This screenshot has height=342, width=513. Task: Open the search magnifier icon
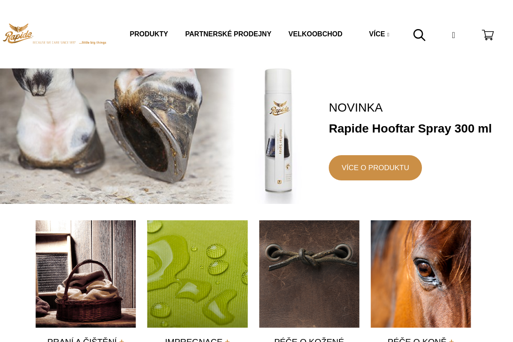click(419, 35)
